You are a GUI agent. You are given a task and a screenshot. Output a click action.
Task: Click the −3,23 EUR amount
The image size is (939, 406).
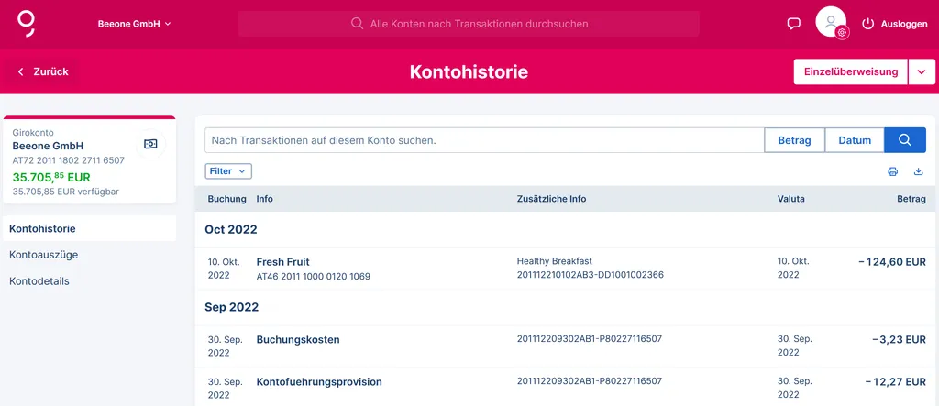coord(899,339)
